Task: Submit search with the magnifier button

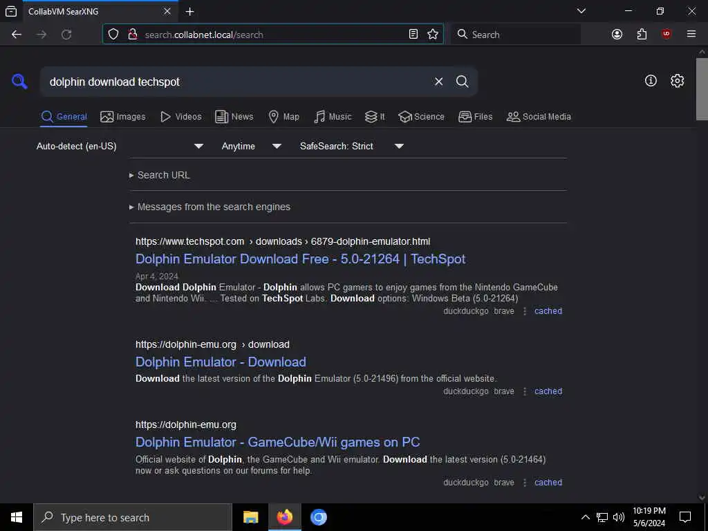Action: 462,82
